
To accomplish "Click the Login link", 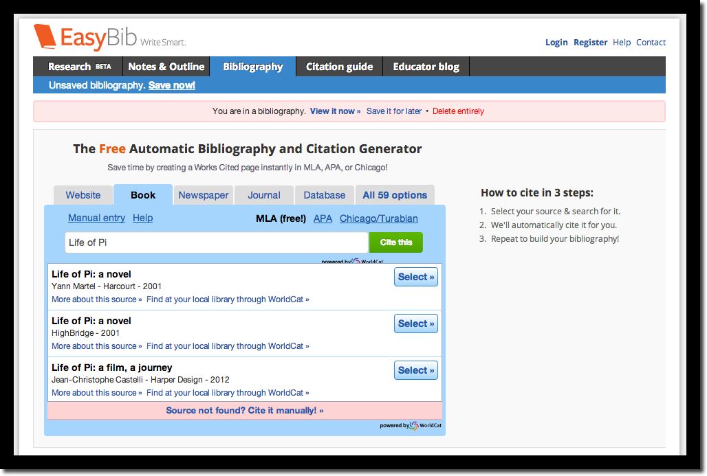I will tap(556, 43).
